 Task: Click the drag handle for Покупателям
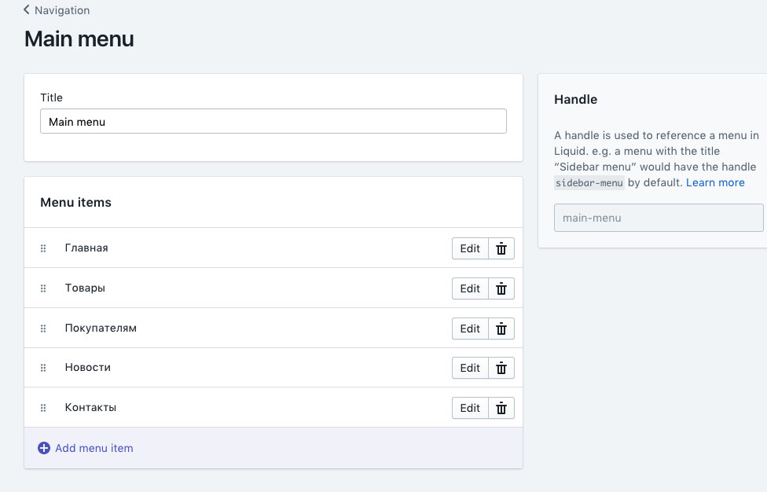click(44, 329)
